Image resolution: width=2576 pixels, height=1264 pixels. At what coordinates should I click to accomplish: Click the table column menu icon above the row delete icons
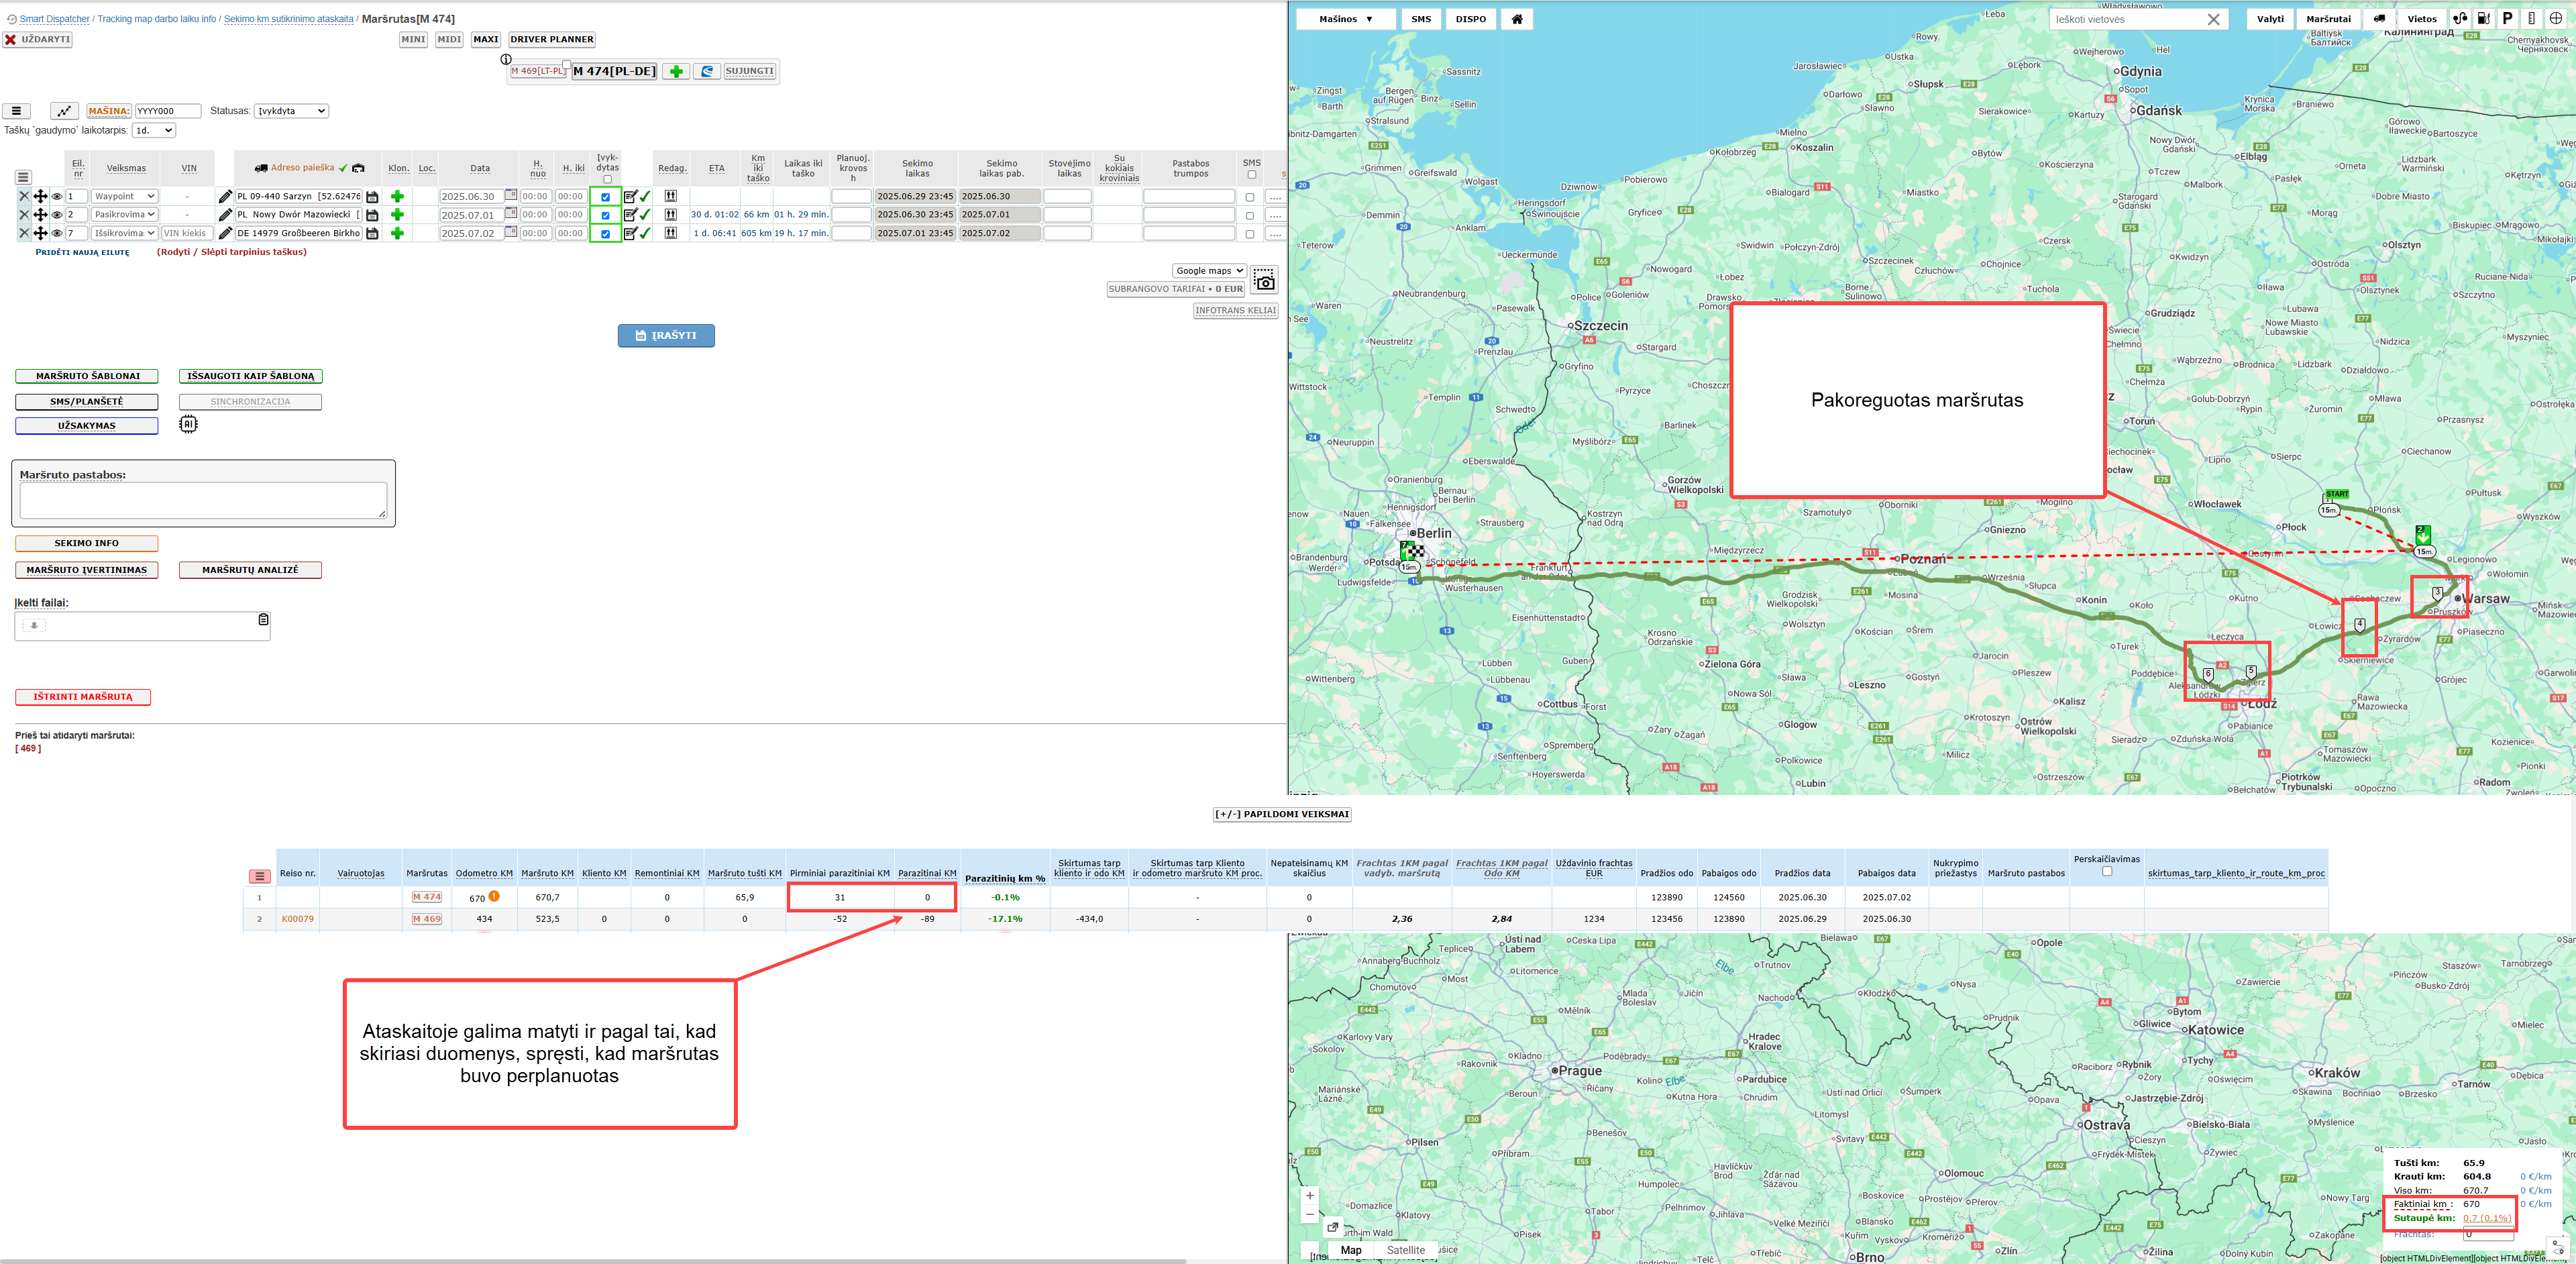coord(23,177)
